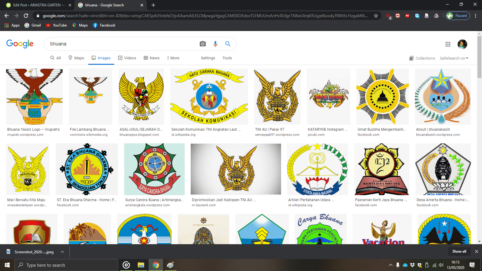Click the Paused profile button in Chrome
Screen dimensions: 482x271
(458, 16)
